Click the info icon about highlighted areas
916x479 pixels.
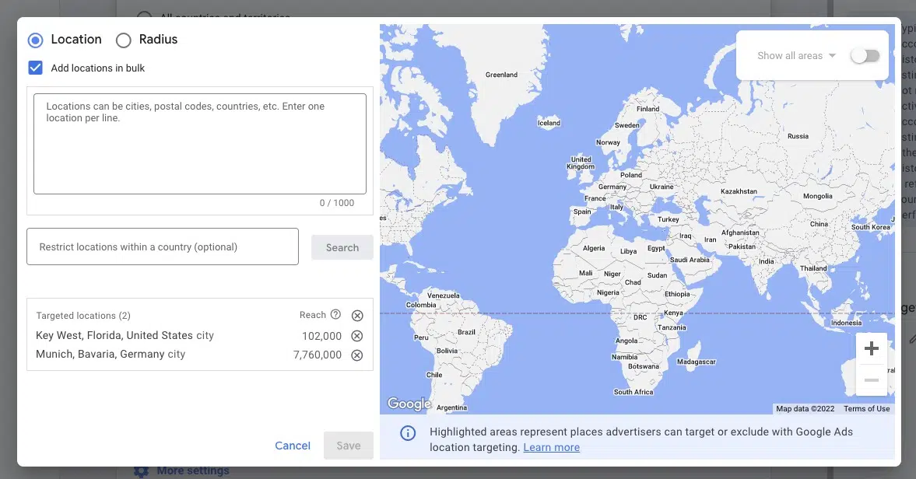coord(408,433)
